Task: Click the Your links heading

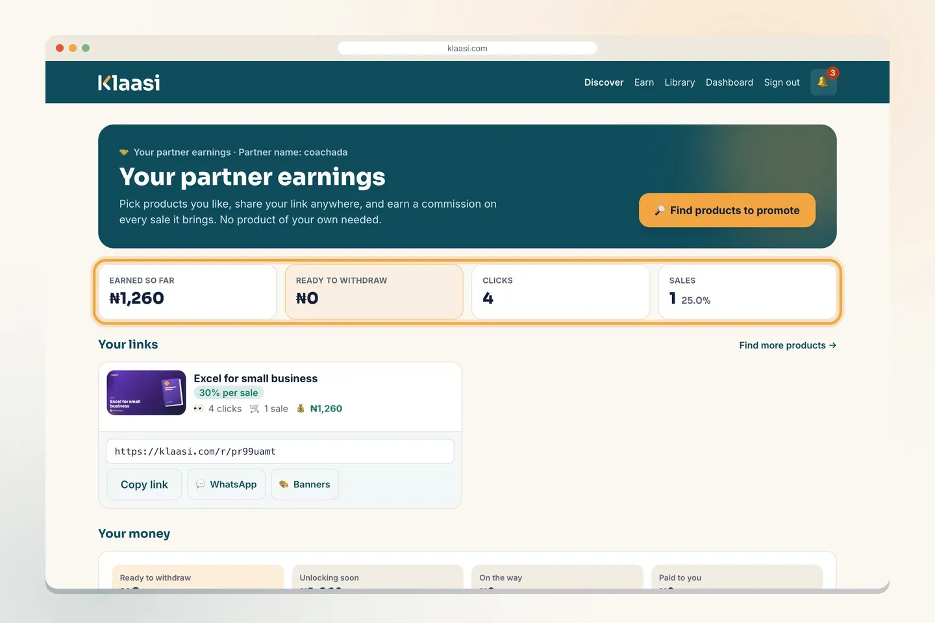Action: pyautogui.click(x=128, y=345)
